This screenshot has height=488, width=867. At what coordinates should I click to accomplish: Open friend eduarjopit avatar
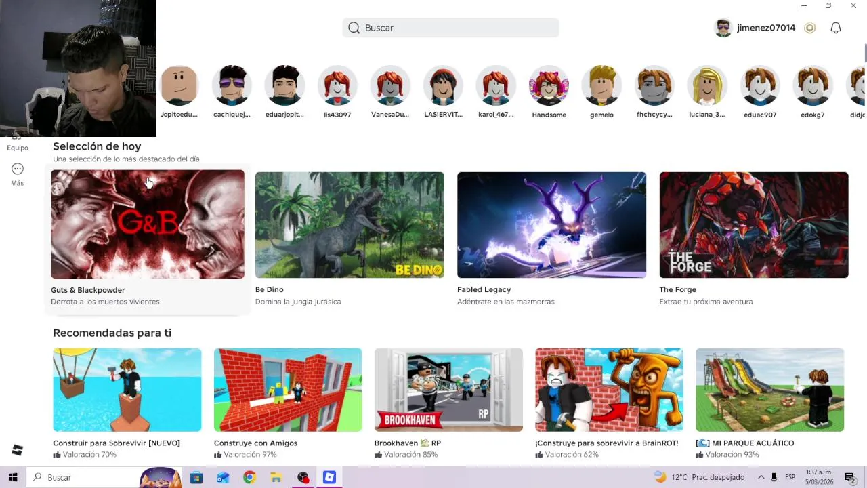click(284, 85)
